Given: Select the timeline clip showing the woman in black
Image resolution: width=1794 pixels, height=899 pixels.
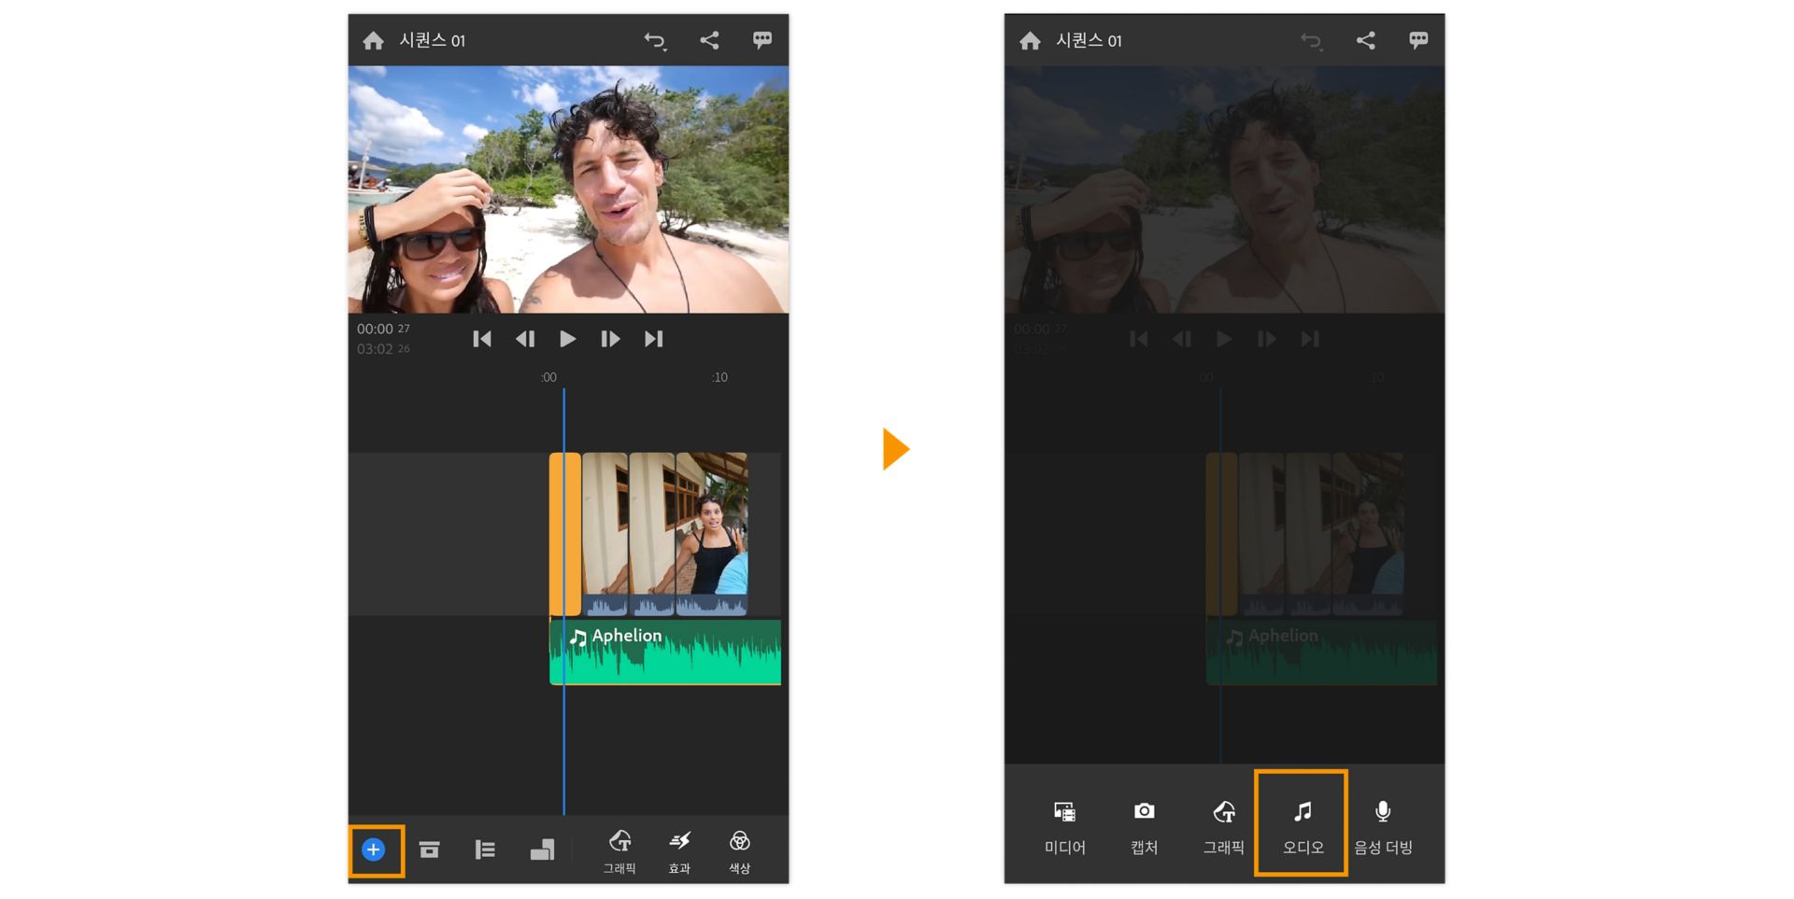Looking at the screenshot, I should tap(711, 534).
